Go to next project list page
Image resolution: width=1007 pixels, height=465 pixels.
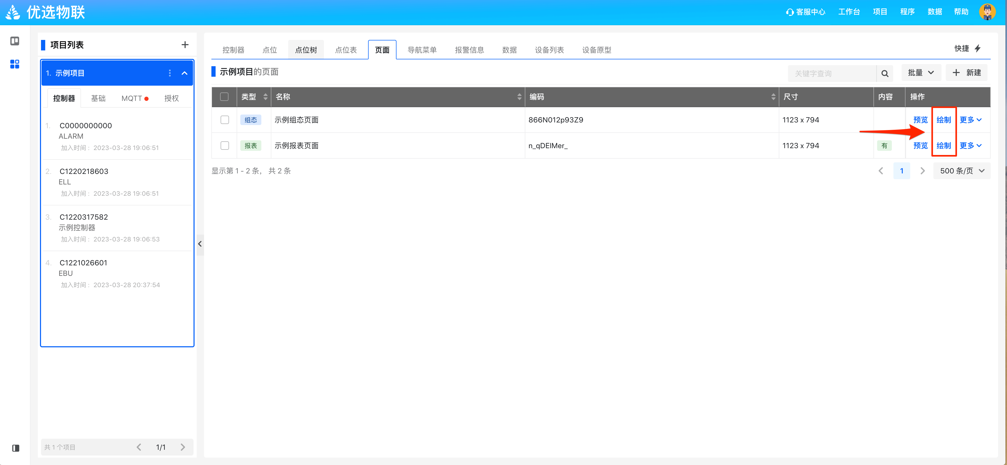pyautogui.click(x=183, y=447)
